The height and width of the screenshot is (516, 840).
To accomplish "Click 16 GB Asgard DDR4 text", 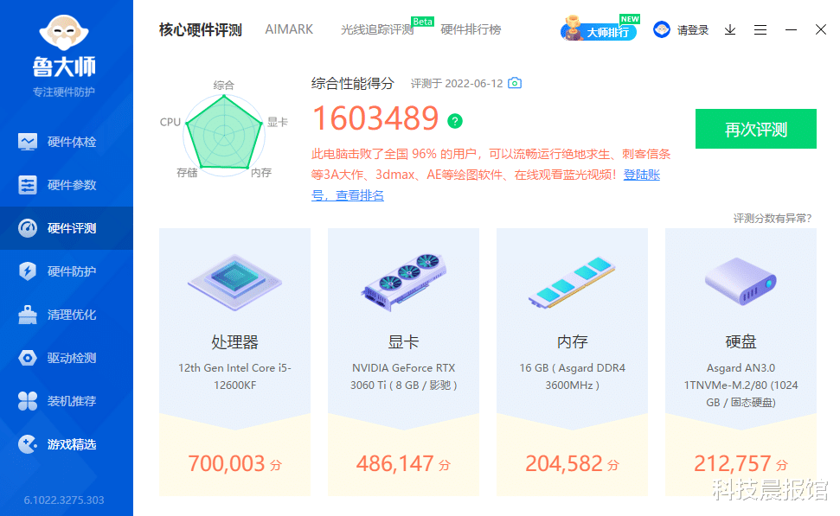I will pyautogui.click(x=572, y=377).
